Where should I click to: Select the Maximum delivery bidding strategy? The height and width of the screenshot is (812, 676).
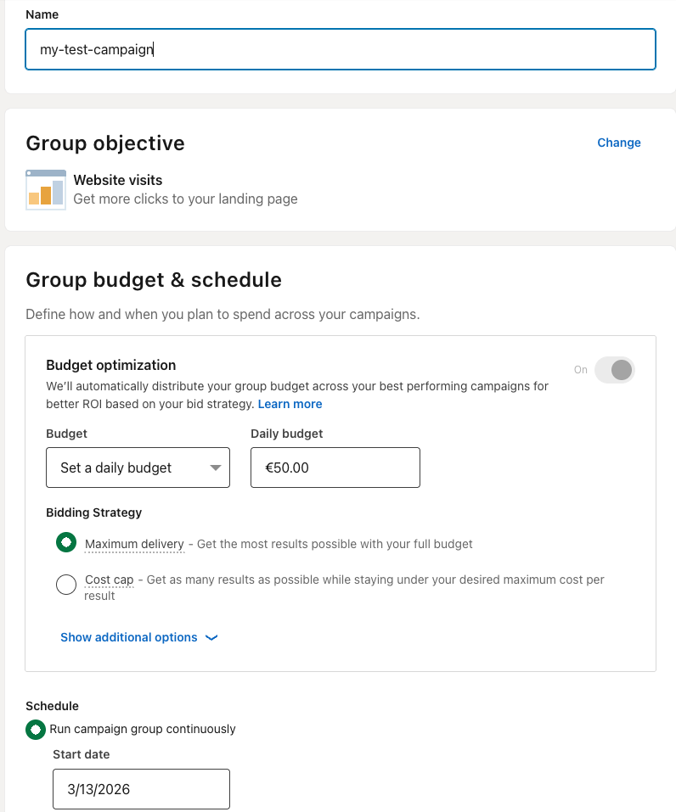[x=66, y=542]
